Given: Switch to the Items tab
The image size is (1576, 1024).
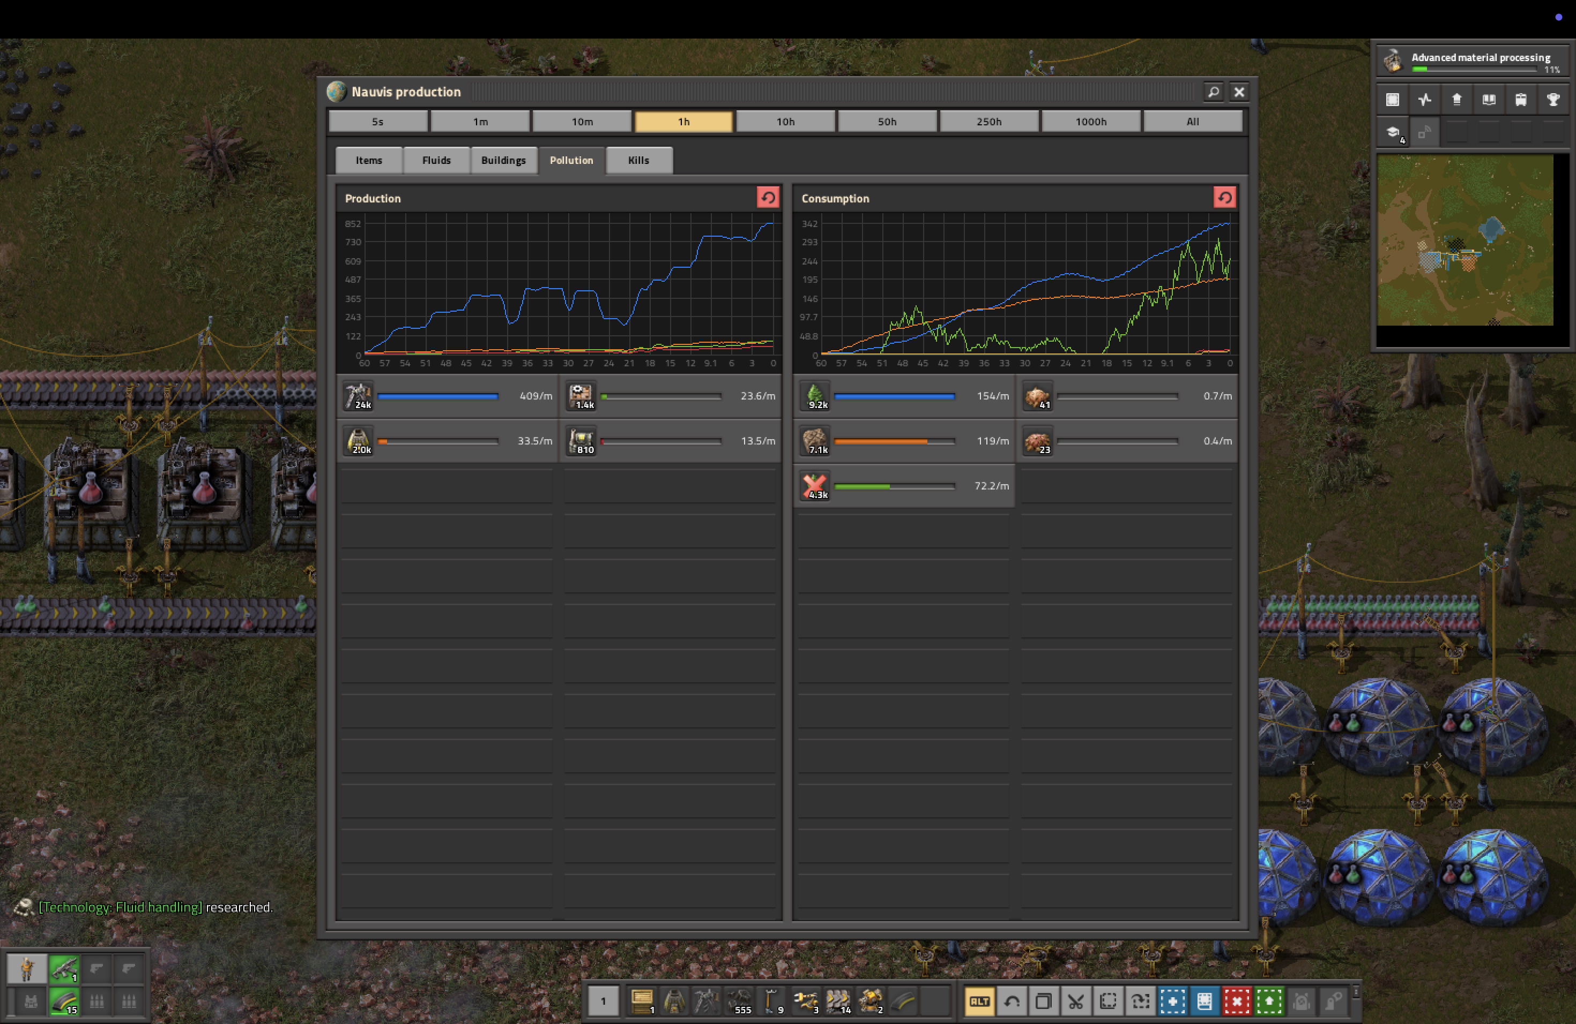Looking at the screenshot, I should 369,161.
